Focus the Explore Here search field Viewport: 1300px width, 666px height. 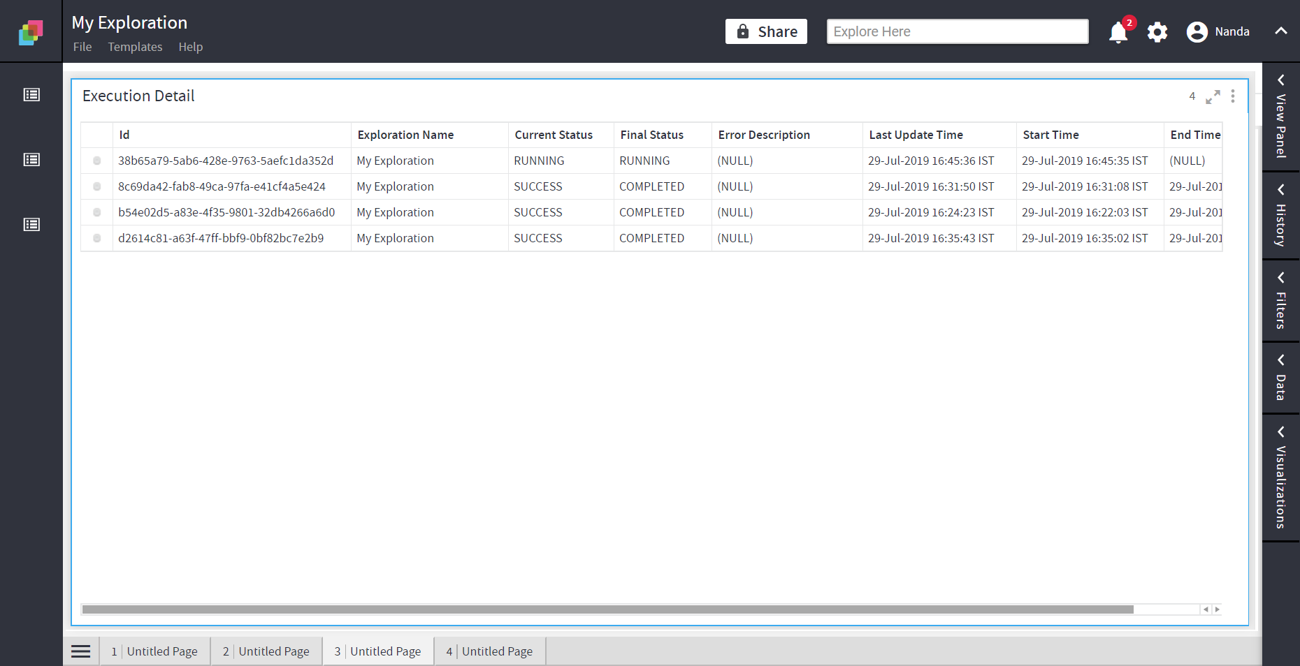(958, 31)
